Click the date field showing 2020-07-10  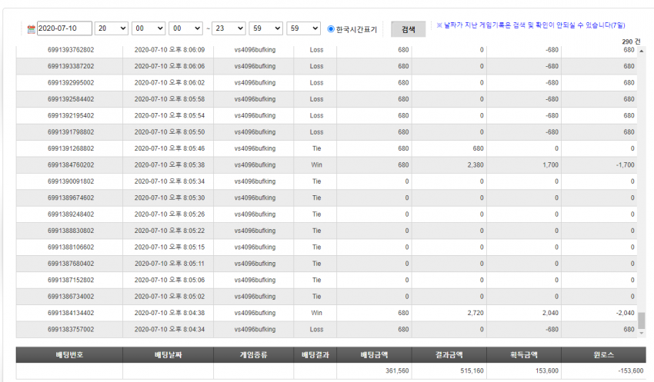tap(64, 28)
